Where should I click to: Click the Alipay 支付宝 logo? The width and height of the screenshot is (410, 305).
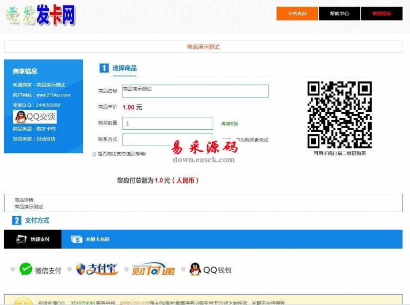[97, 269]
